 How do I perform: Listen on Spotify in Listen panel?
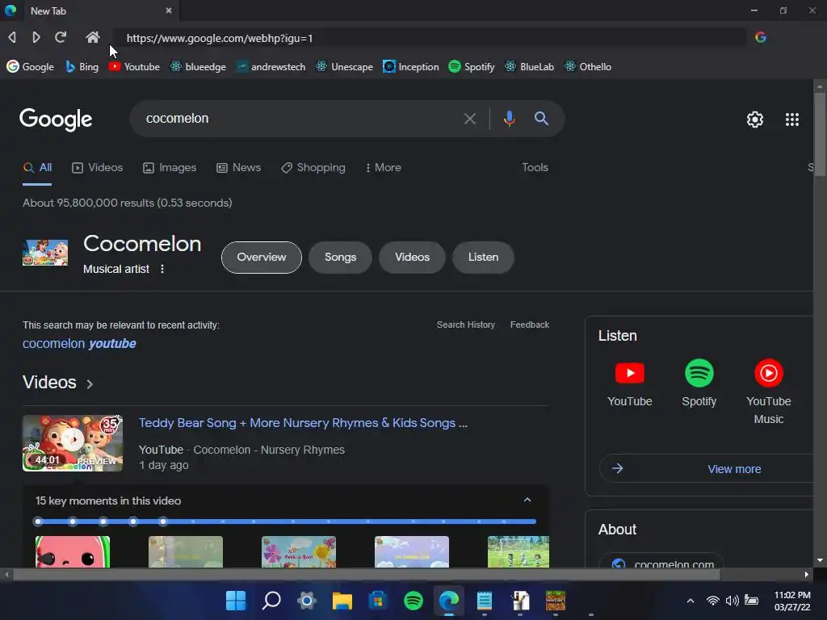click(699, 384)
